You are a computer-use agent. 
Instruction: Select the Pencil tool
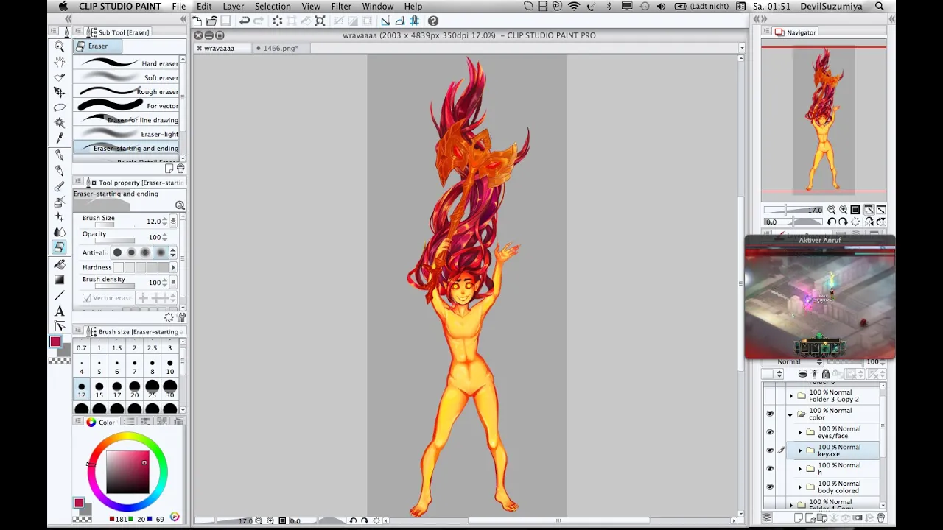pos(60,171)
